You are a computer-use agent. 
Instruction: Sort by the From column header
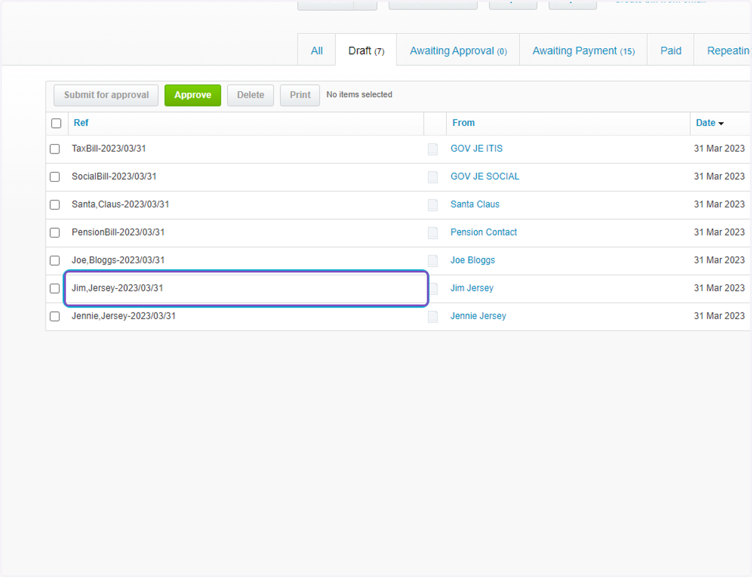464,123
